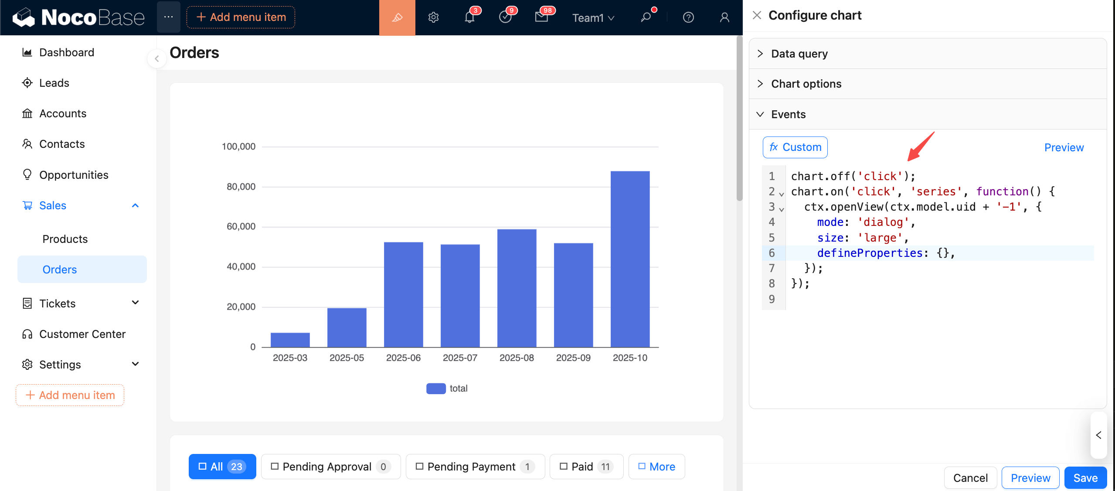Open the help question mark icon
Screen dimensions: 1115x491
[x=688, y=17]
